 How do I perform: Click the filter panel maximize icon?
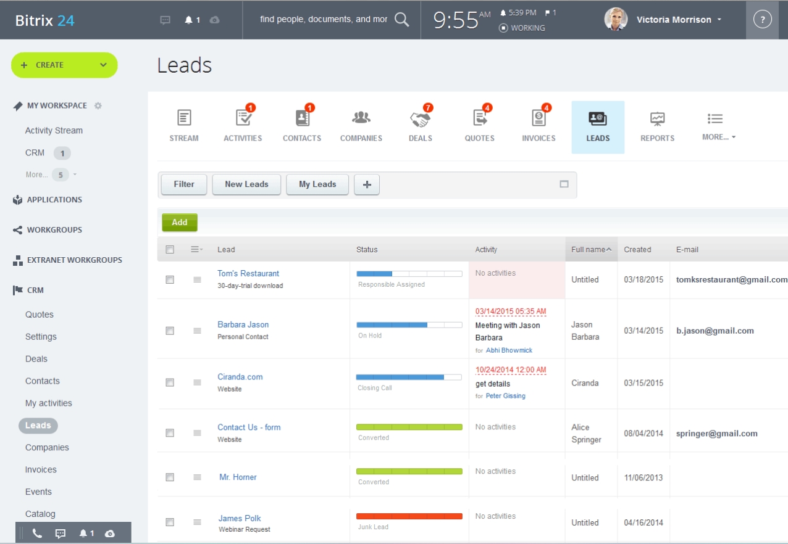[564, 184]
